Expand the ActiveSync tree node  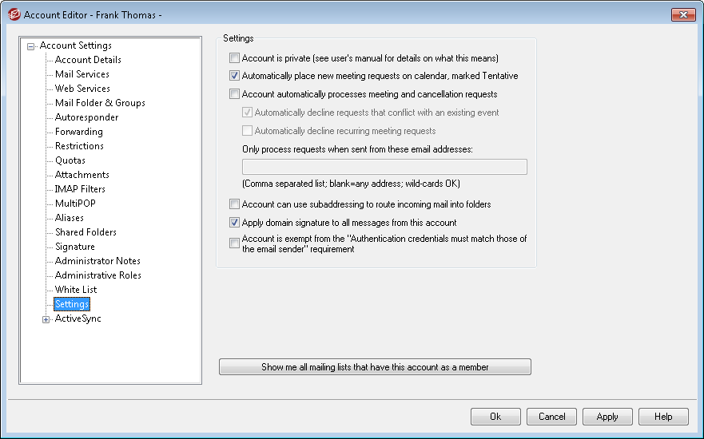(46, 319)
